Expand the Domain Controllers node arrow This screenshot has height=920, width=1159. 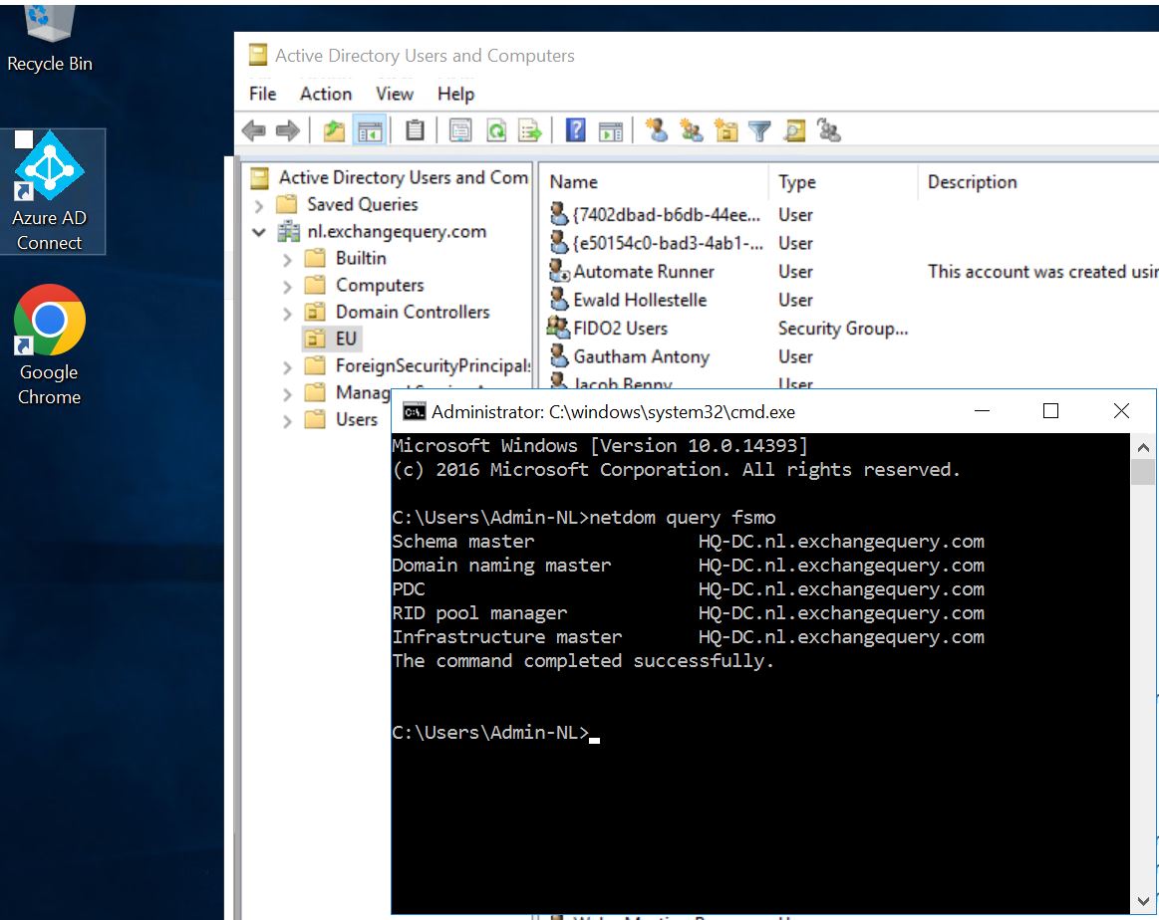click(288, 313)
